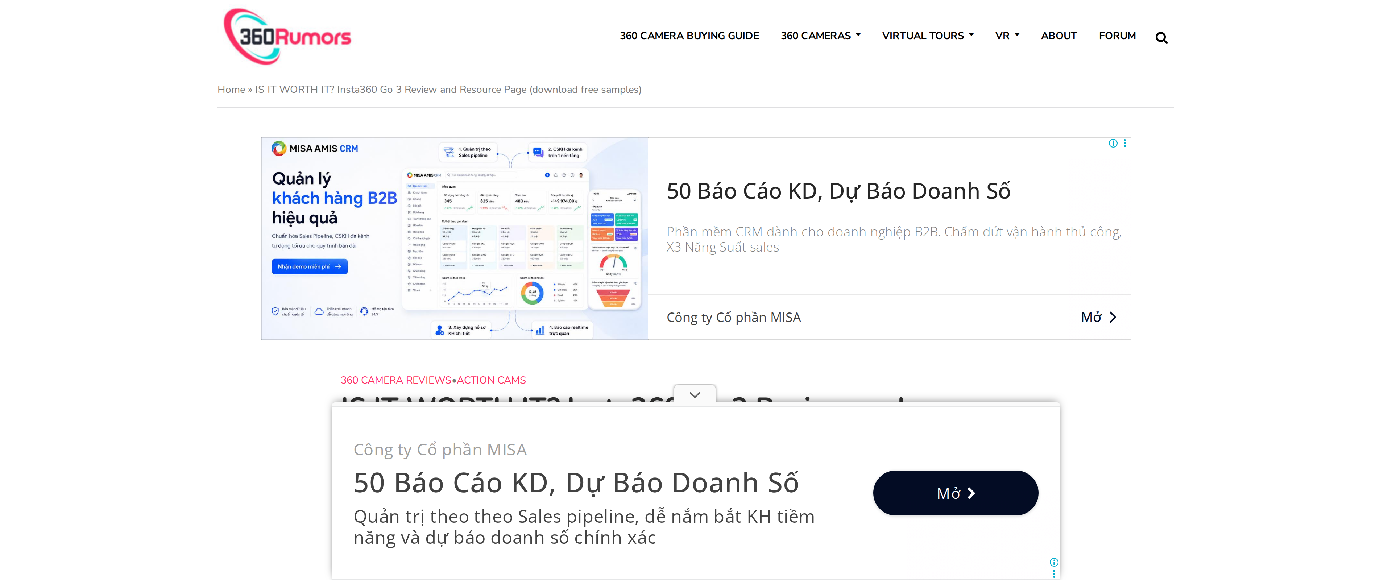Open the ABOUT menu item

pos(1058,36)
